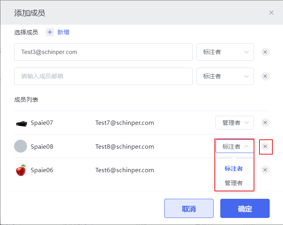This screenshot has width=283, height=225.
Task: Close the 添加成员 dialog
Action: tap(271, 13)
